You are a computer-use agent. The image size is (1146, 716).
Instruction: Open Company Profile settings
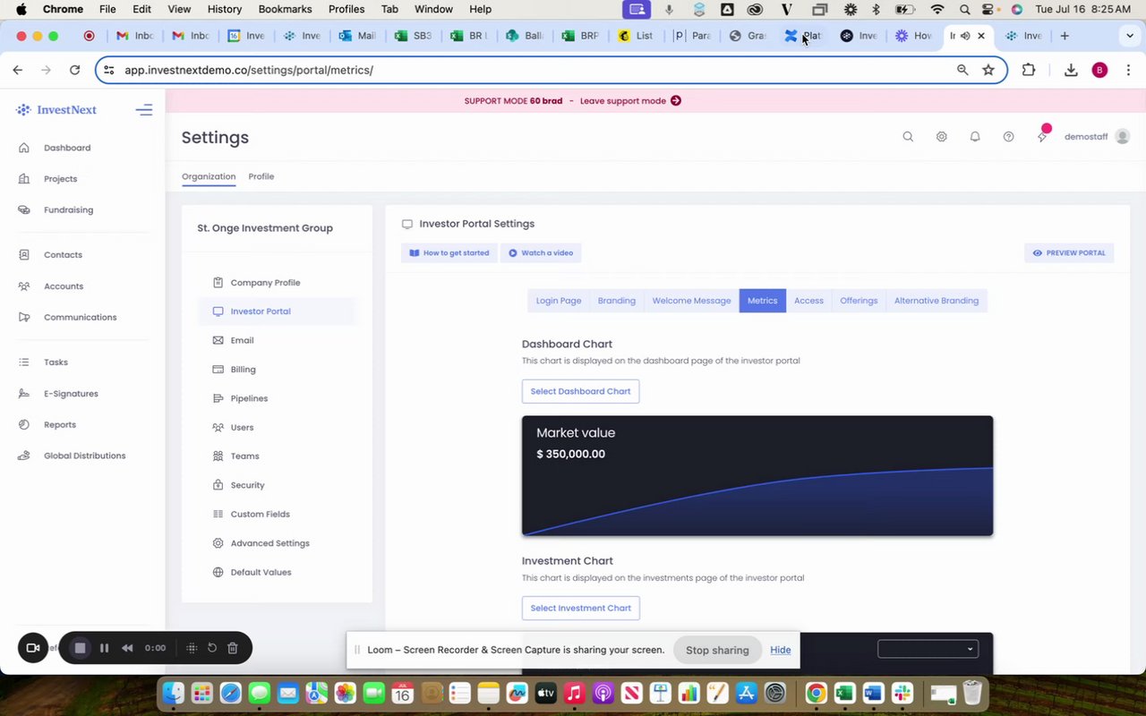pos(265,283)
